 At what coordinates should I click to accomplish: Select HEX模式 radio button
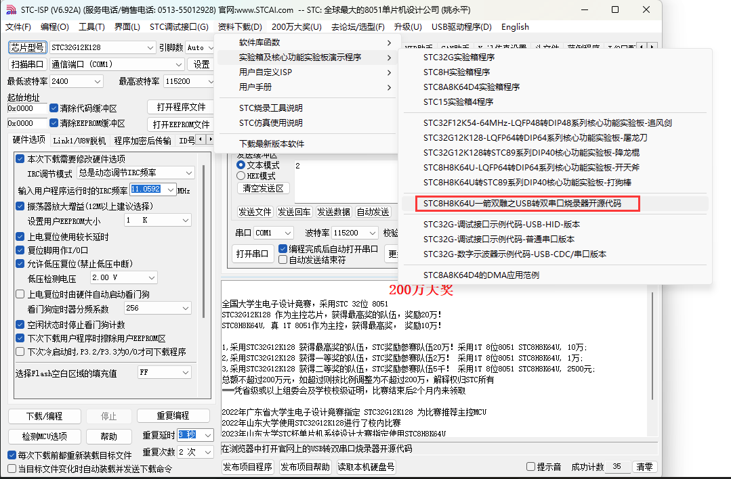pyautogui.click(x=241, y=175)
